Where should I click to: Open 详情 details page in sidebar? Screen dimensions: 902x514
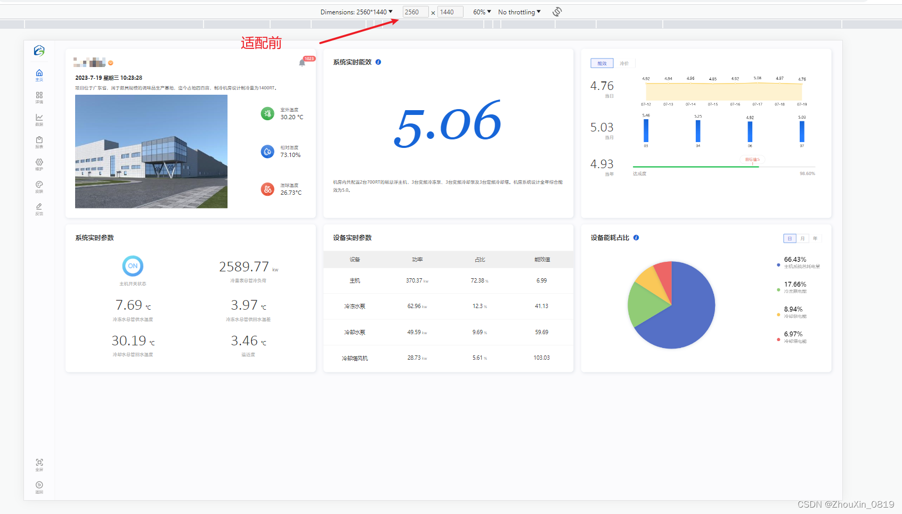tap(39, 97)
